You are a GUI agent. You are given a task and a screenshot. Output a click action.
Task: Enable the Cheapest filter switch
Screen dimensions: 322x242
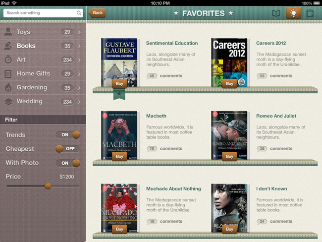tap(67, 149)
